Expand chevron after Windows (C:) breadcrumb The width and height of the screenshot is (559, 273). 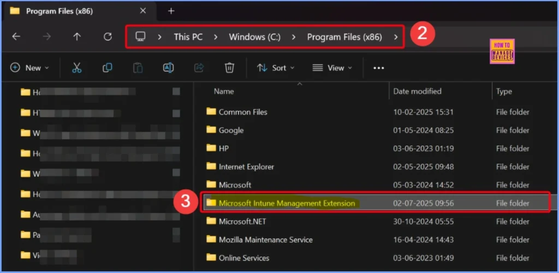point(294,37)
